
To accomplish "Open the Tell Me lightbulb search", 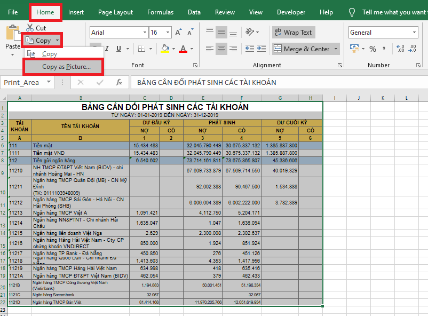I will click(x=352, y=12).
